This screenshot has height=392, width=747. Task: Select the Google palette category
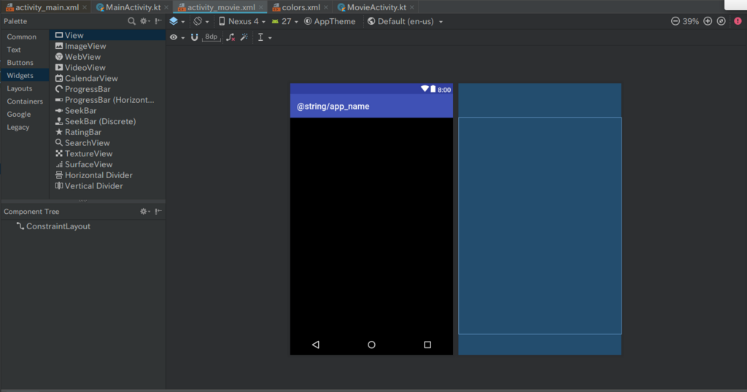18,114
